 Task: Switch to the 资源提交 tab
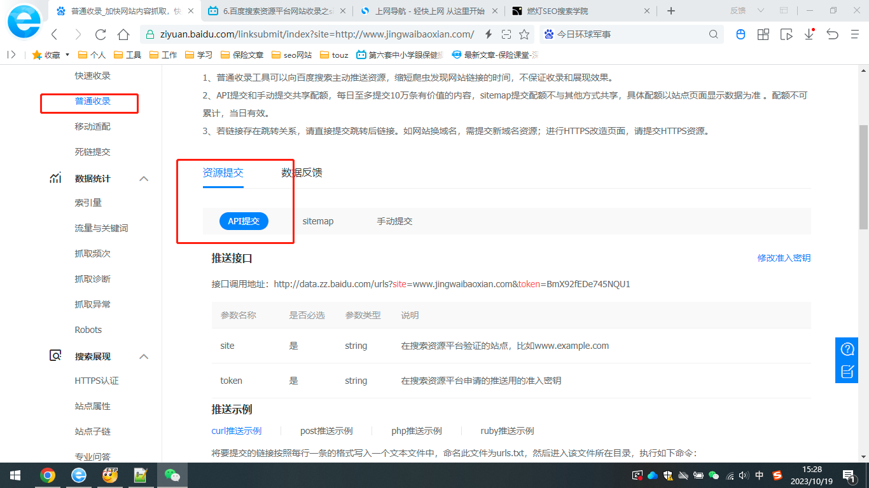click(223, 172)
